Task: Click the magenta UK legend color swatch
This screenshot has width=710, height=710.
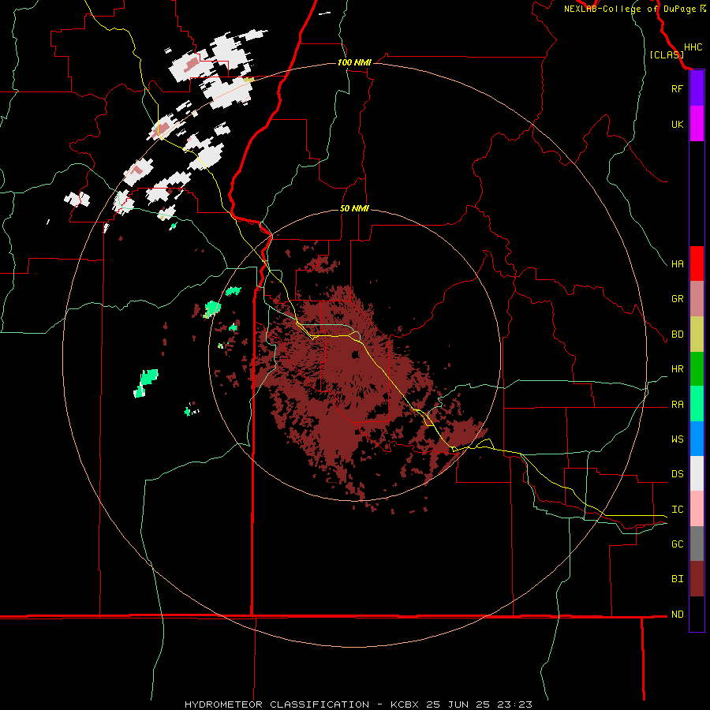Action: coord(697,124)
